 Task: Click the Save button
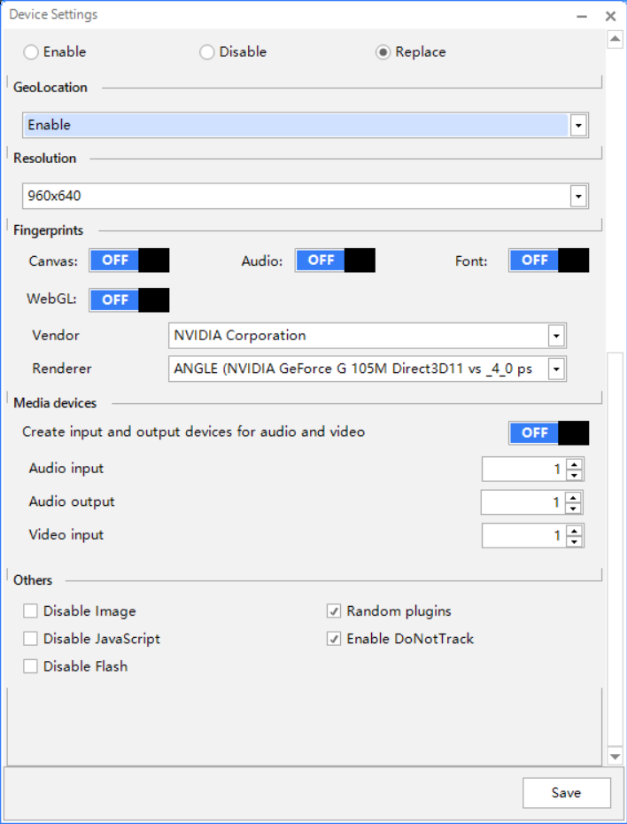click(x=566, y=793)
